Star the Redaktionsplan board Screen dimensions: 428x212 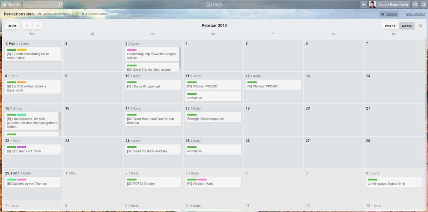pyautogui.click(x=75, y=14)
